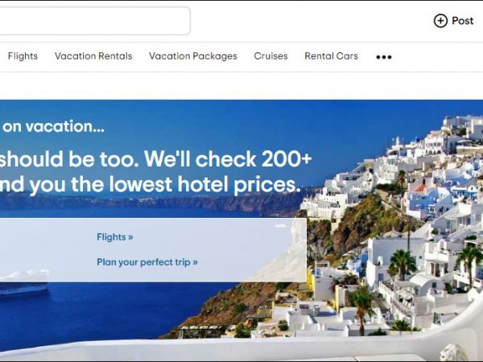Click the chevrons after Plan your perfect trip
Viewport: 483px width, 362px height.
[196, 262]
